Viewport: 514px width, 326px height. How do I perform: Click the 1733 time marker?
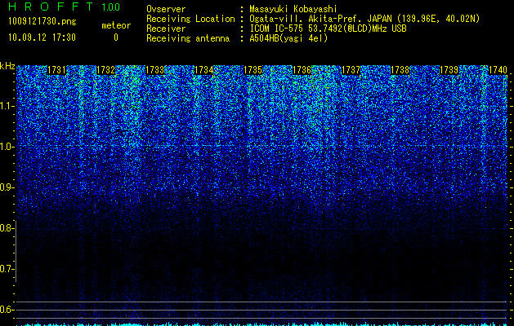154,70
